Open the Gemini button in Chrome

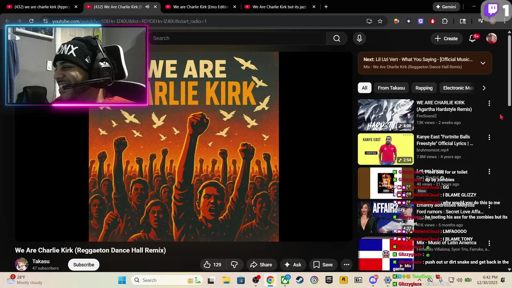tap(446, 7)
